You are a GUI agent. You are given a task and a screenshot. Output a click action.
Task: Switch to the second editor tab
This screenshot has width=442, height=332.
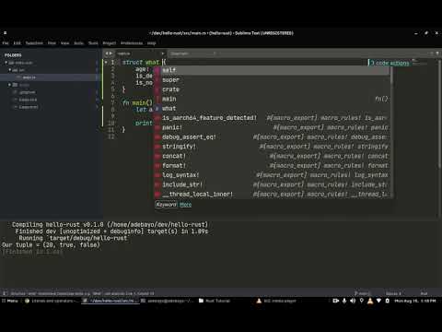193,53
